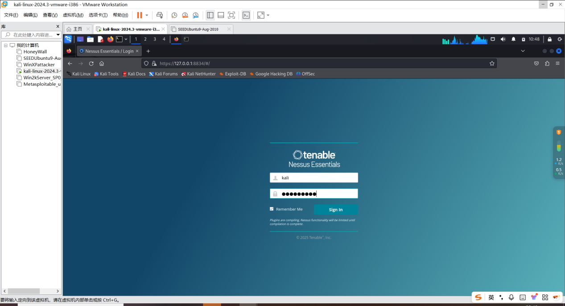Click the Kali network display icon
Viewport: 565px width, 306px height.
point(493,39)
